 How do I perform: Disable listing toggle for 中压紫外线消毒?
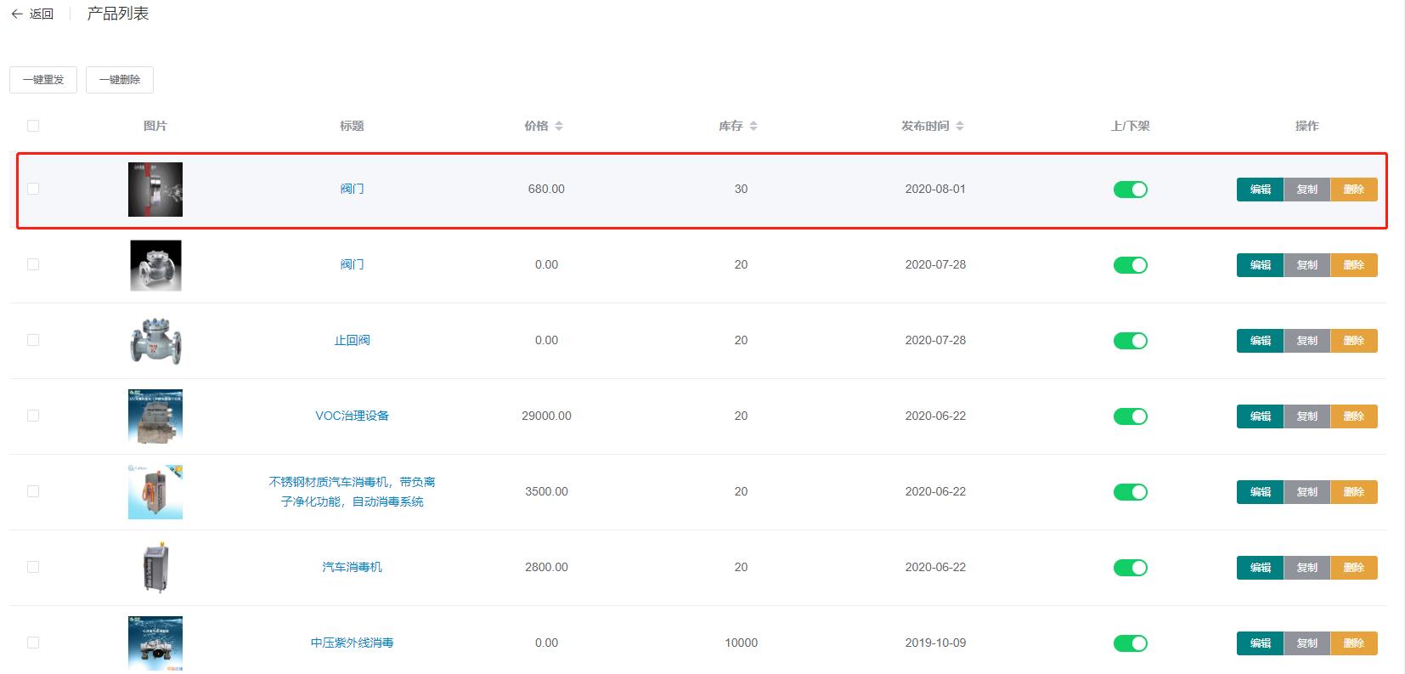tap(1130, 643)
